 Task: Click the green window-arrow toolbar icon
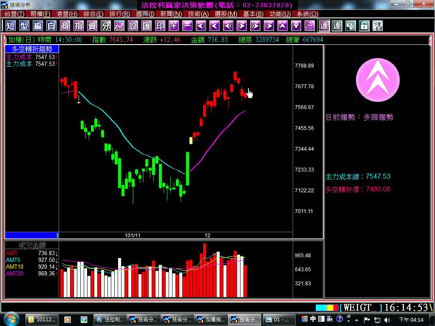[x=350, y=26]
